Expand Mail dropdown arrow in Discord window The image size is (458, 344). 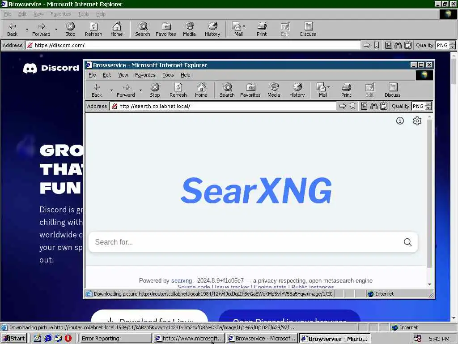[x=244, y=26]
